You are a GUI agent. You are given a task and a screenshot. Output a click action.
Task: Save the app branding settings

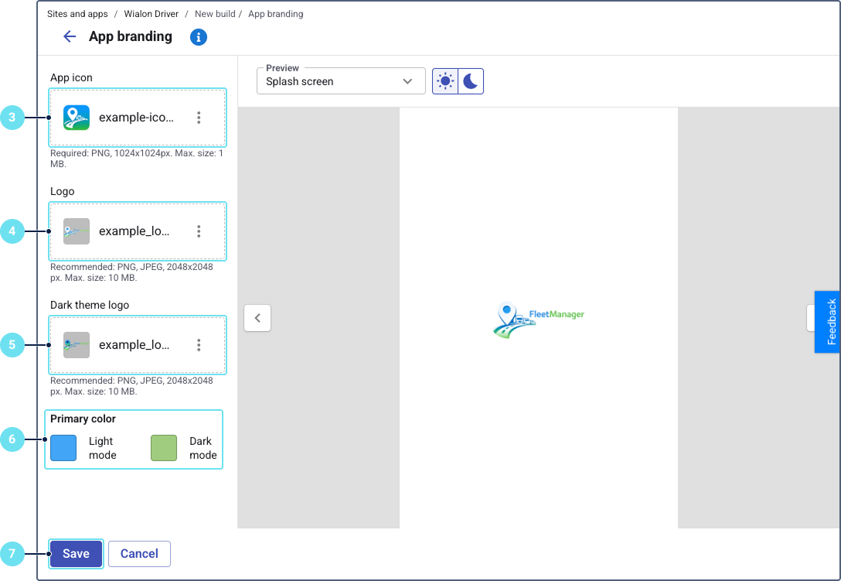tap(77, 554)
